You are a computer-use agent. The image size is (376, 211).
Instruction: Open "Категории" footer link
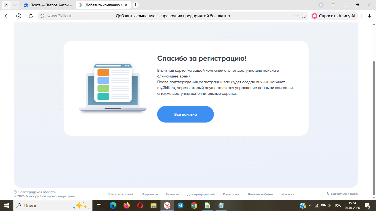pos(231,194)
